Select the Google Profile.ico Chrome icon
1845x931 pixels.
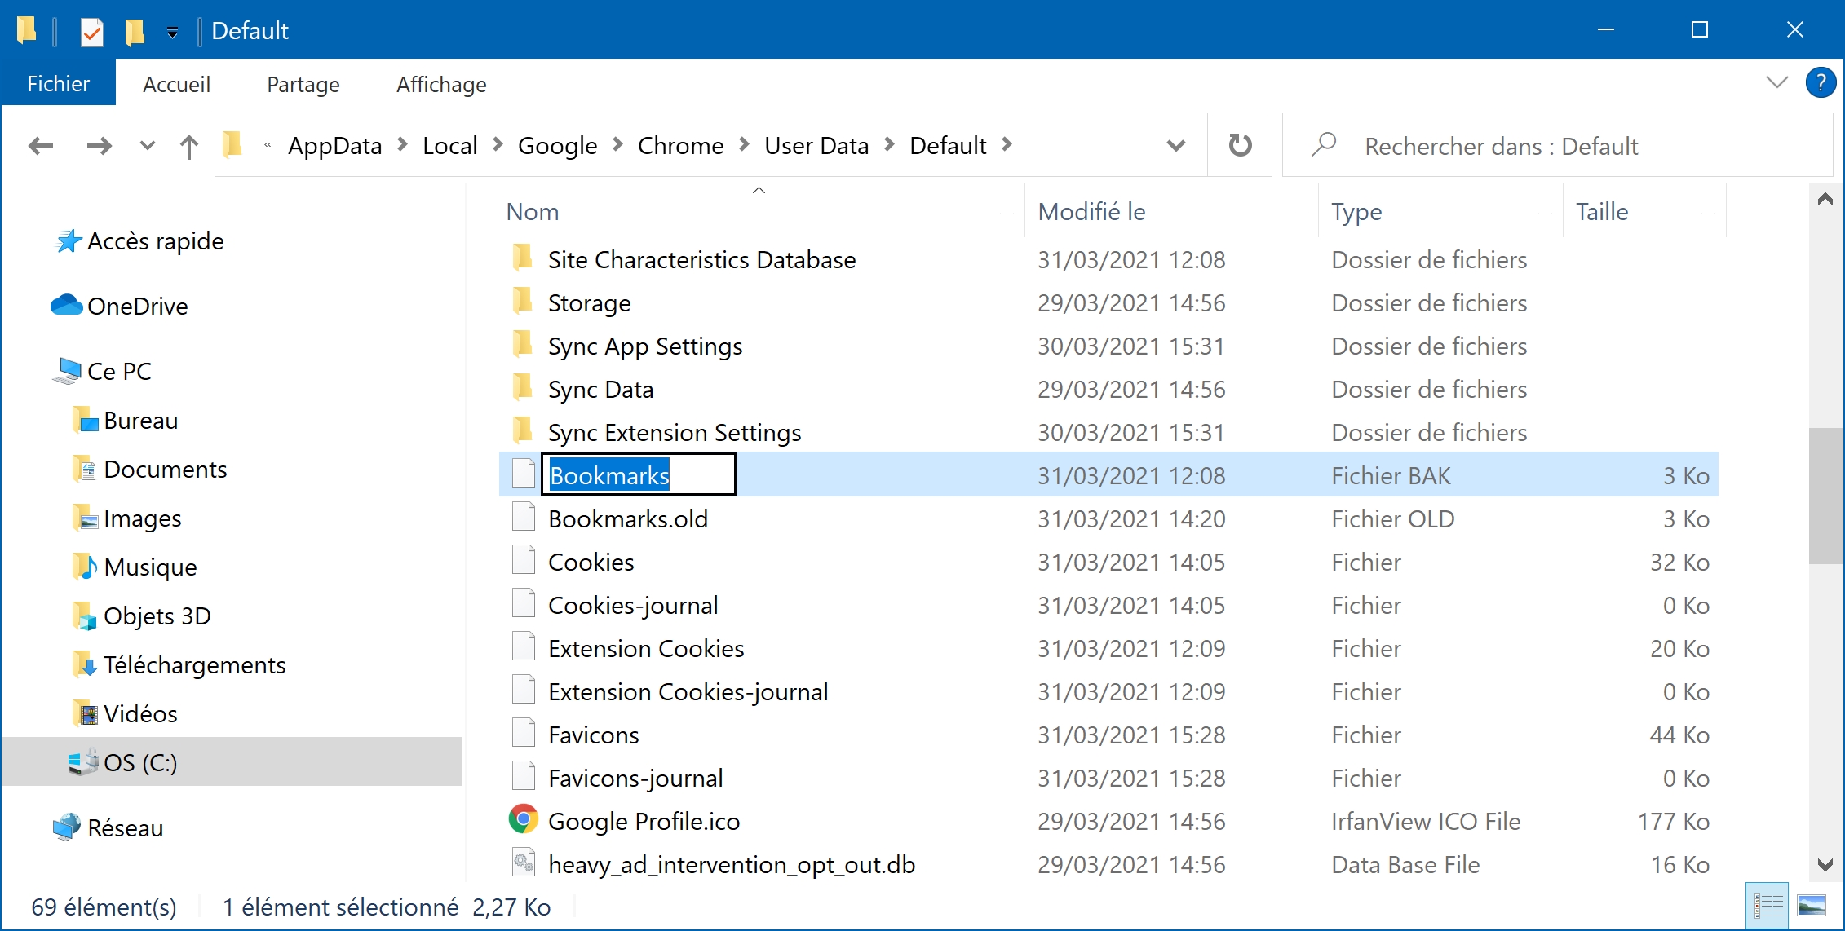pyautogui.click(x=523, y=819)
